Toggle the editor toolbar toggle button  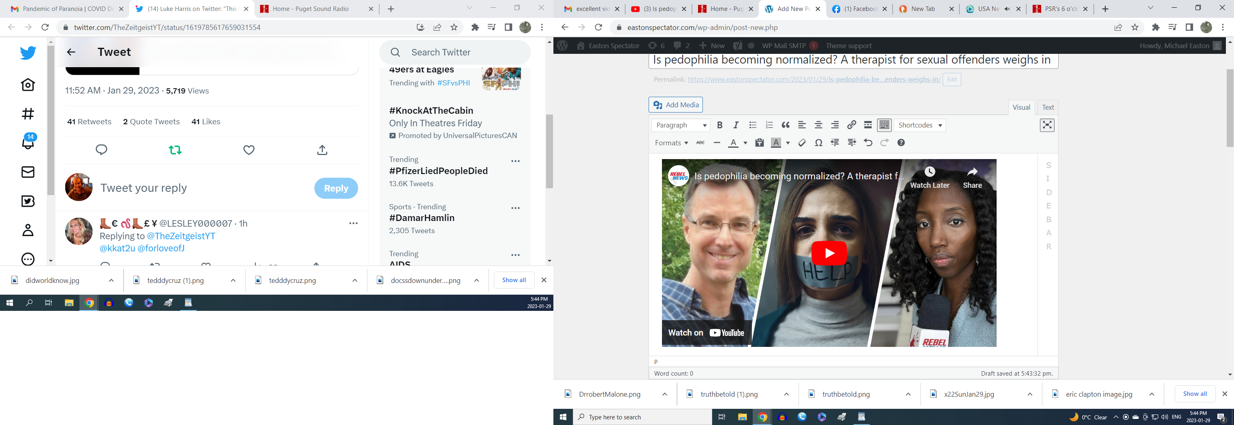[x=884, y=125]
